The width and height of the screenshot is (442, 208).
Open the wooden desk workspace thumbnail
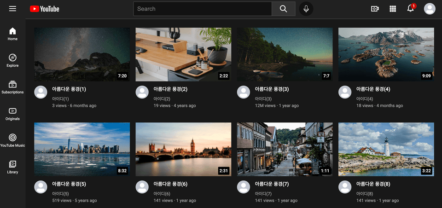(184, 54)
